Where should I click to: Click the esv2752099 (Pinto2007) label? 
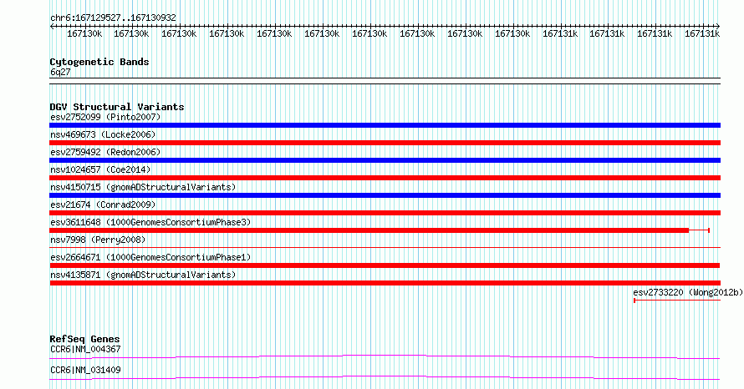tap(105, 117)
